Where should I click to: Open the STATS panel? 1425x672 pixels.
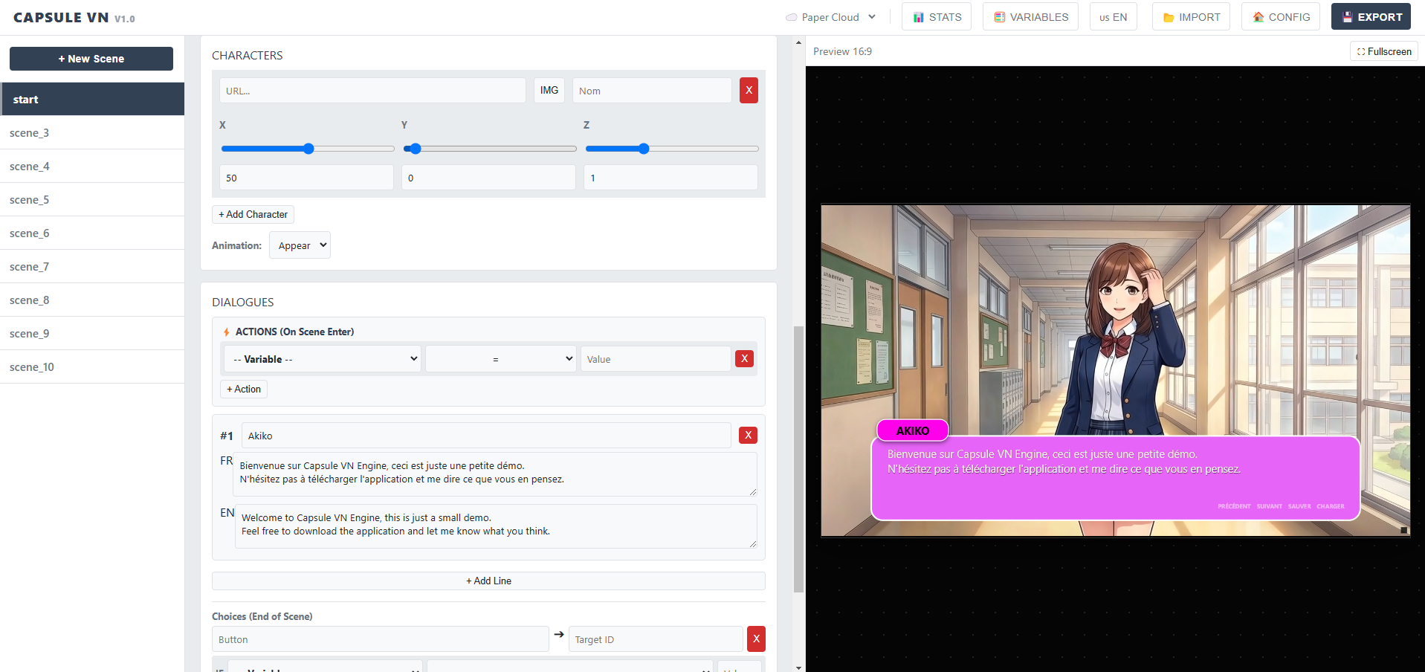point(937,17)
